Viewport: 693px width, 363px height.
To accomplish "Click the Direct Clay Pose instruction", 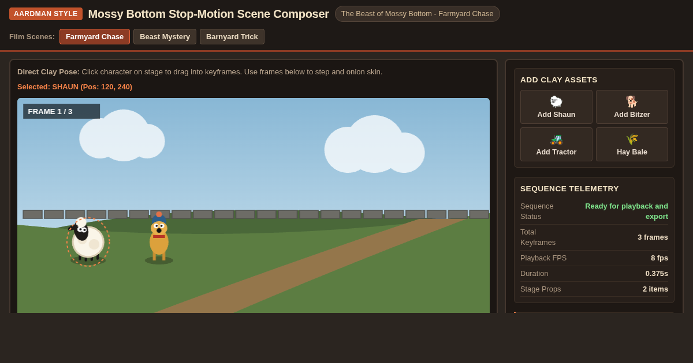I will [x=200, y=72].
